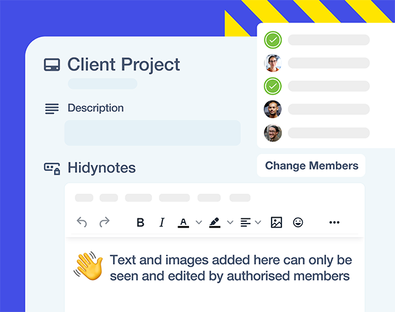Click the Hidynotes lock icon

pyautogui.click(x=52, y=168)
